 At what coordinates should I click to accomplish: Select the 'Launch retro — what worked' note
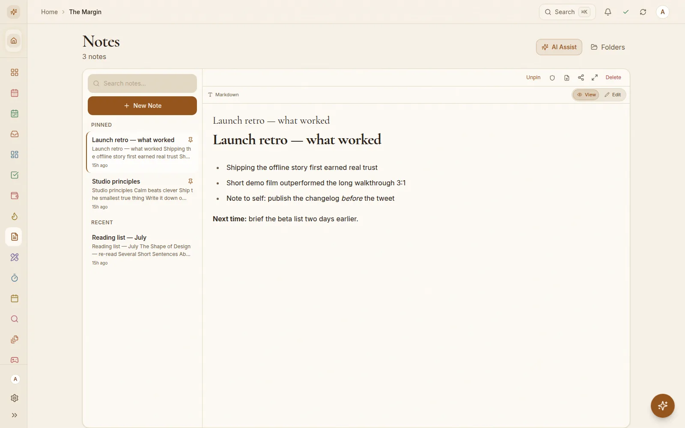142,152
